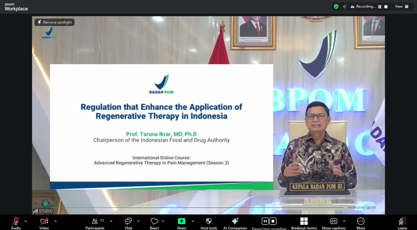Image resolution: width=417 pixels, height=230 pixels.
Task: Click the green encryption shield icon
Action: point(336,7)
